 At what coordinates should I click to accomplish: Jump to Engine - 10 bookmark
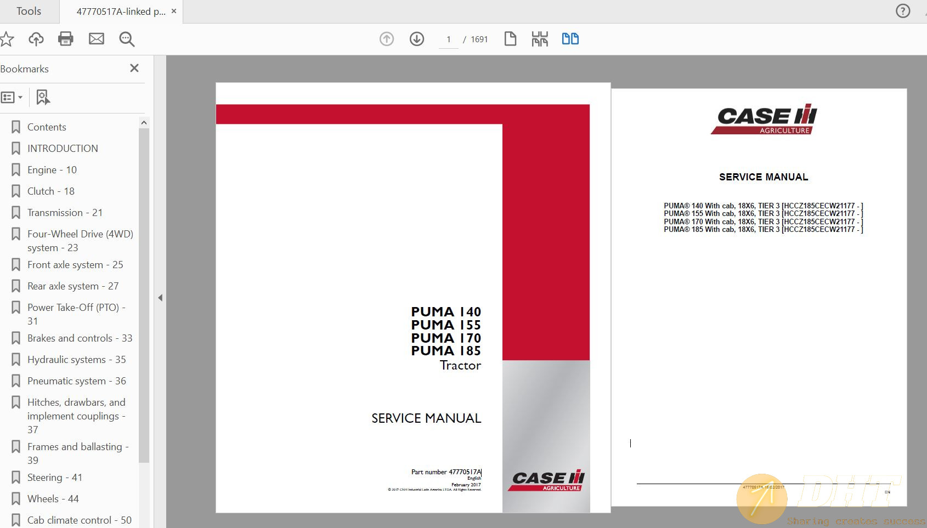coord(52,170)
